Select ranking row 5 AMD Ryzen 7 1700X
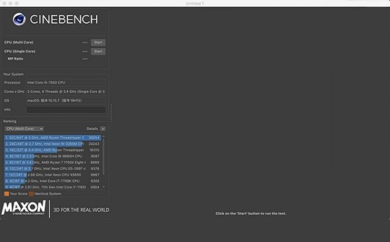The width and height of the screenshot is (390, 242). tap(53, 163)
